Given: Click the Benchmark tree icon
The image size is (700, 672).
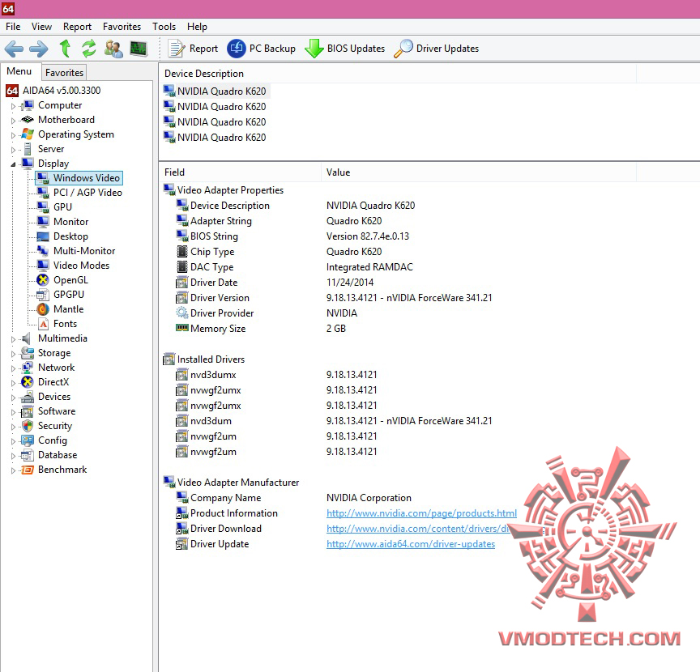Looking at the screenshot, I should (28, 470).
